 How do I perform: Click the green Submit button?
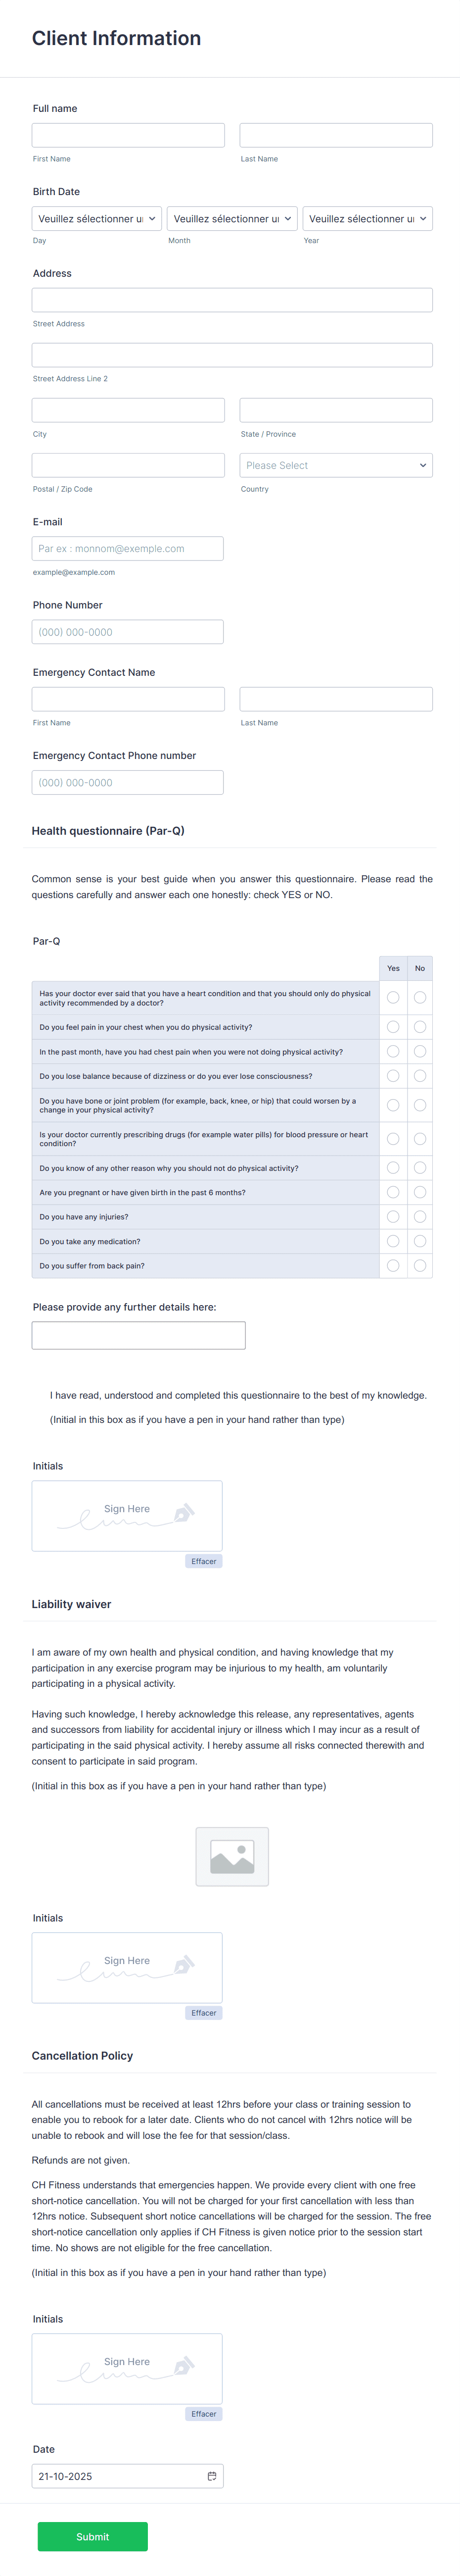(x=92, y=2536)
